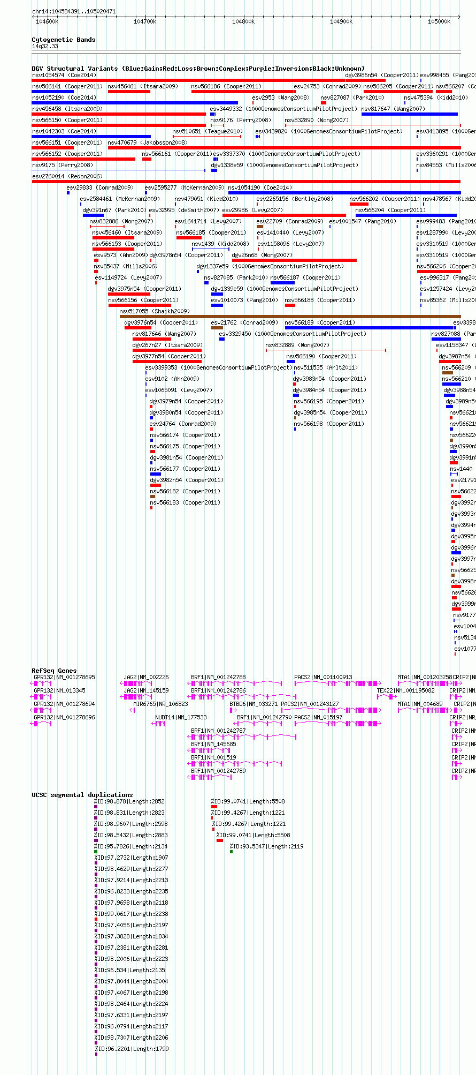Click the RefSeq Genes track title
The height and width of the screenshot is (1075, 476).
point(54,671)
